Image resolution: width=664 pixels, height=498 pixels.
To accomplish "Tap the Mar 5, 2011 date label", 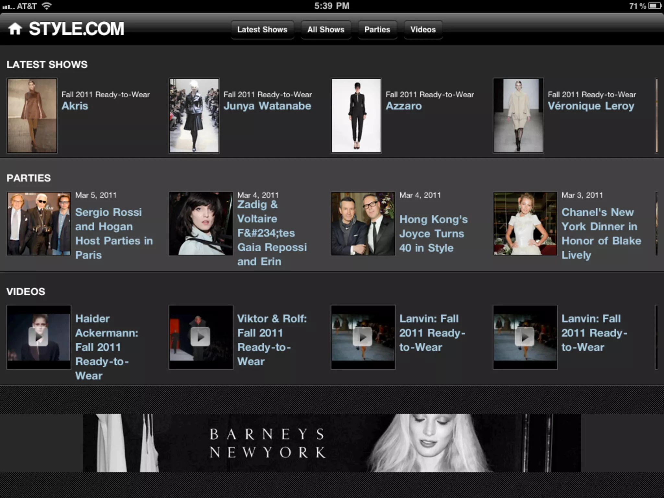I will (x=96, y=195).
